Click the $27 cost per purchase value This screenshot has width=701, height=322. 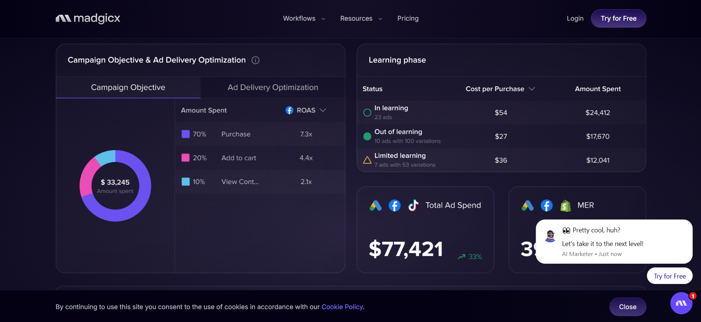coord(501,136)
